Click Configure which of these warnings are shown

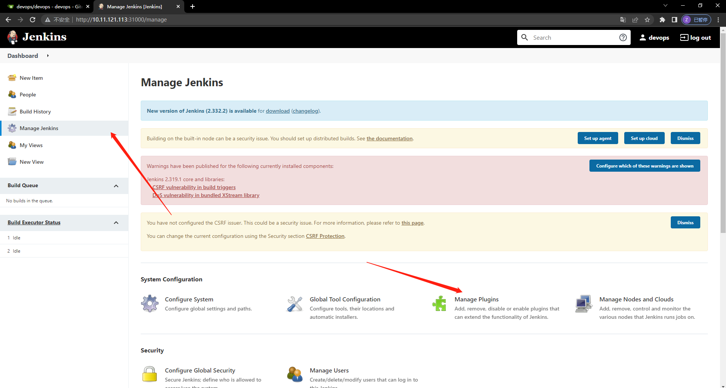645,166
